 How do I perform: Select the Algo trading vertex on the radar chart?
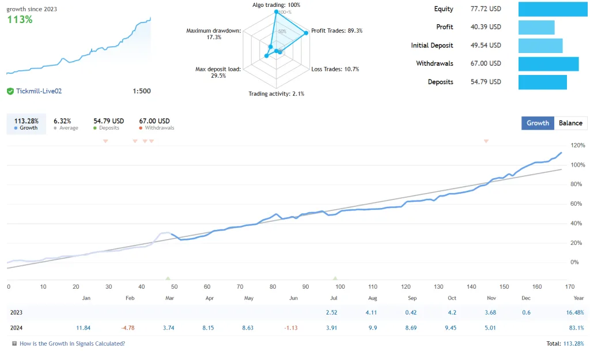[277, 11]
